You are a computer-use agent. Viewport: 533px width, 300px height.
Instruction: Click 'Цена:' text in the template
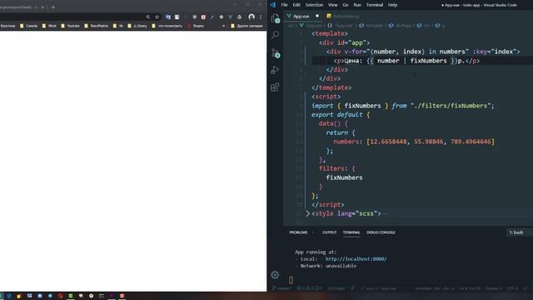[x=353, y=61]
